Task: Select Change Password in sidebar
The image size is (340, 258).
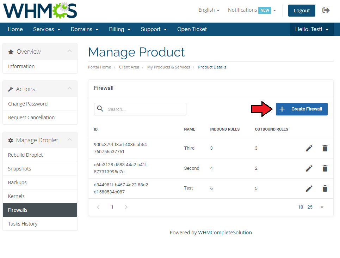Action: tap(40, 104)
